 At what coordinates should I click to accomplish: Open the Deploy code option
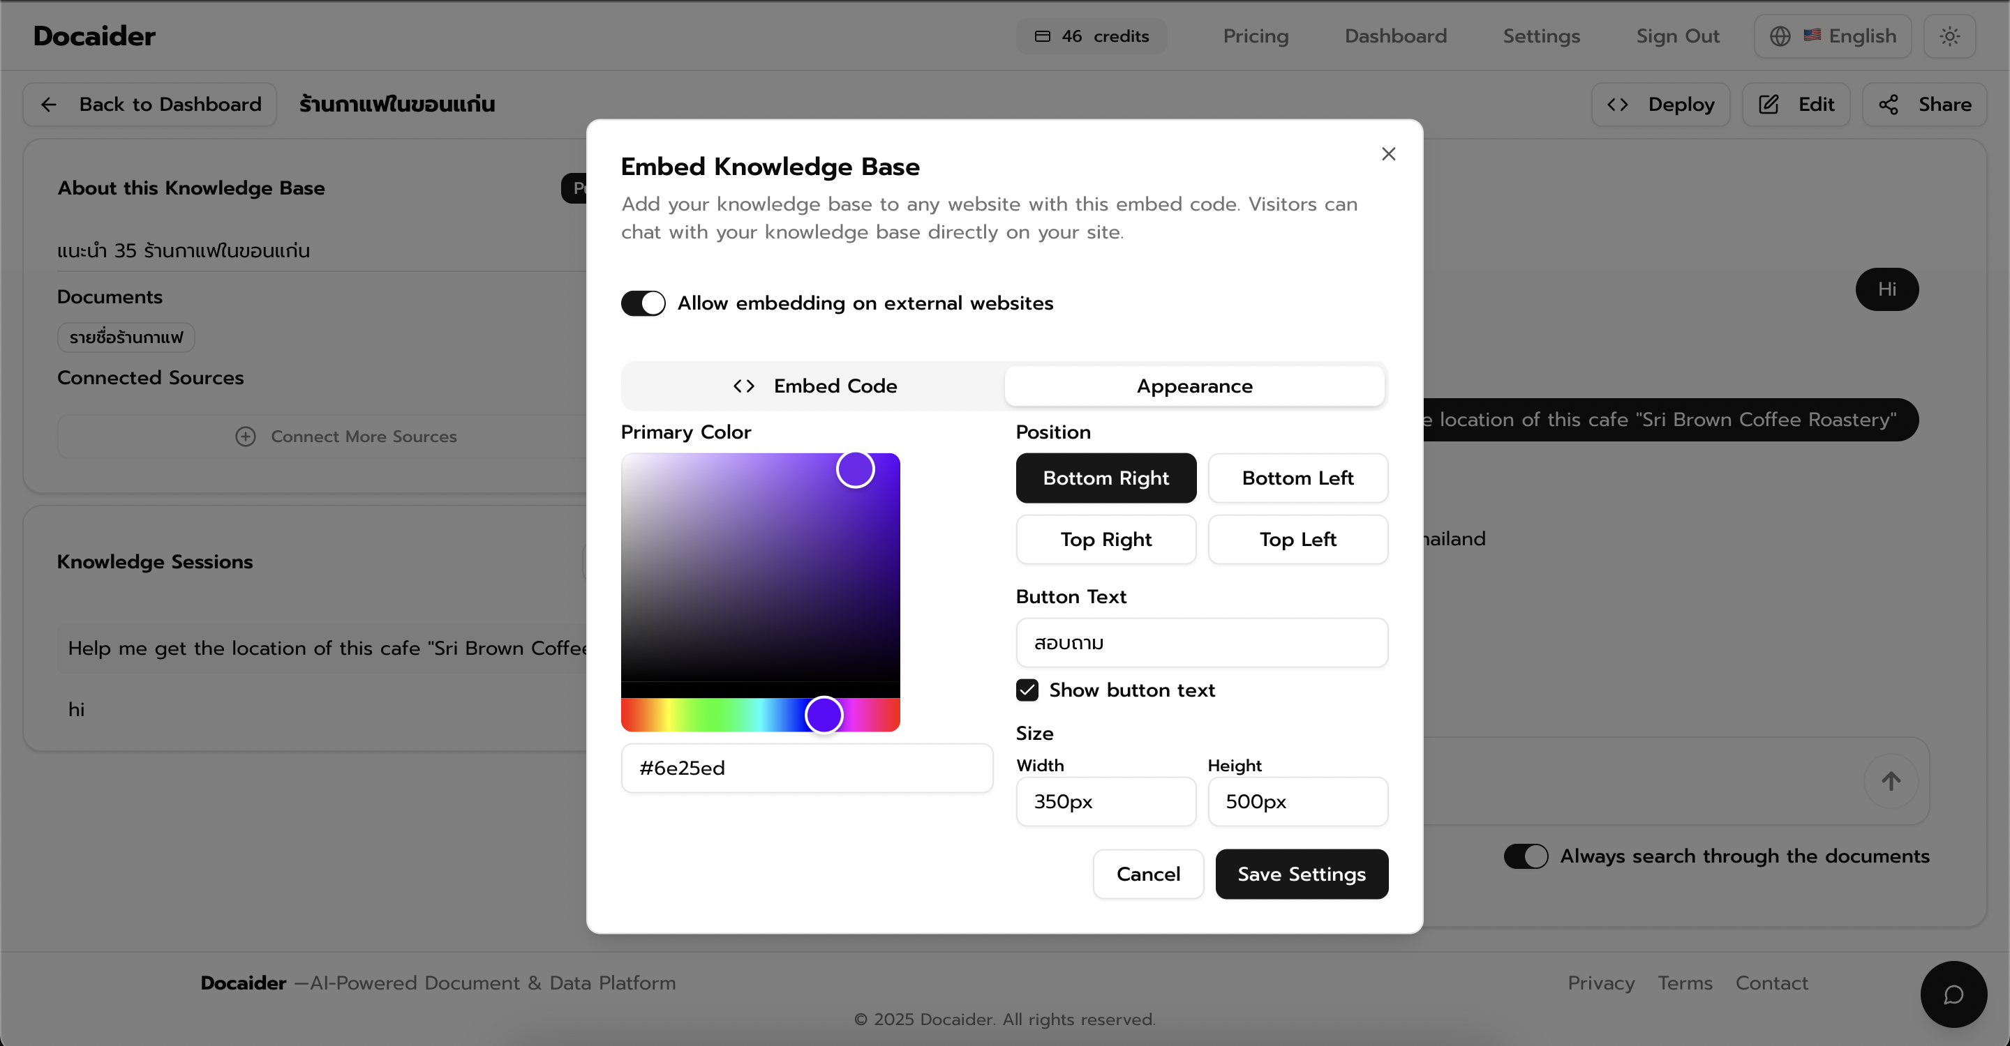tap(1660, 105)
